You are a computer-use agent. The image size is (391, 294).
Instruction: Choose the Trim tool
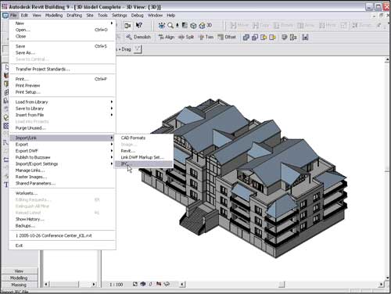206,37
